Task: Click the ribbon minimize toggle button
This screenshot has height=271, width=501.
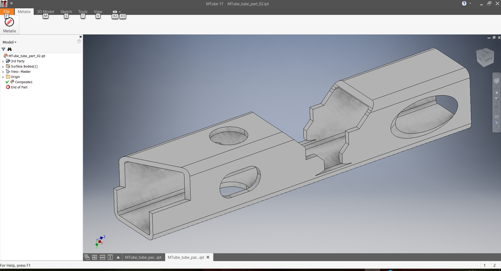Action: point(115,12)
